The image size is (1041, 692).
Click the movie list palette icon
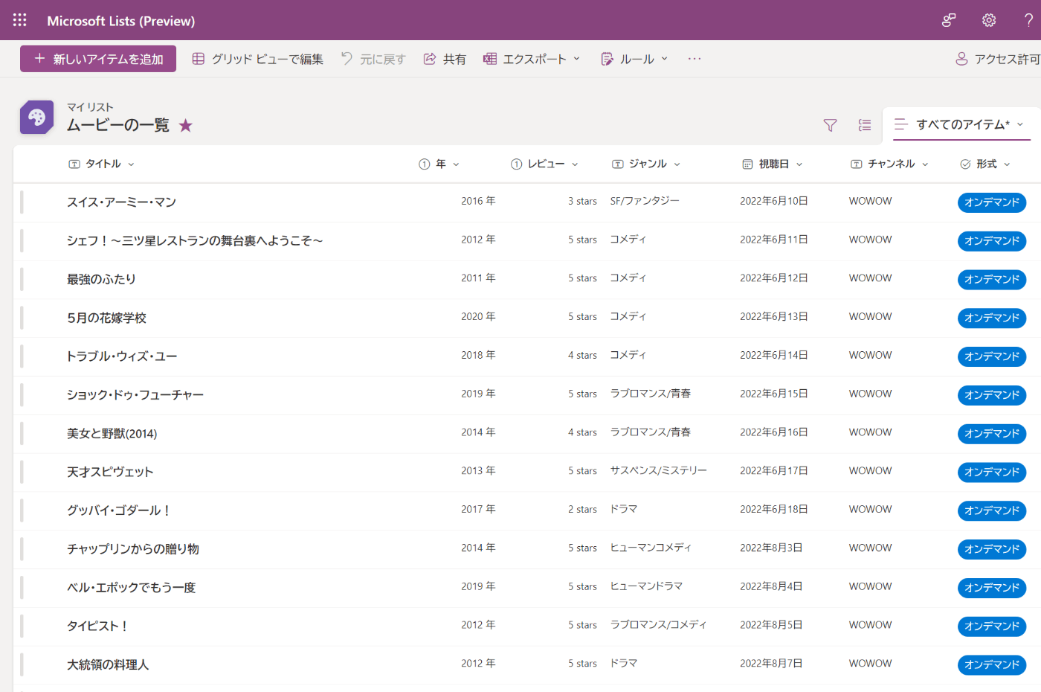tap(36, 118)
